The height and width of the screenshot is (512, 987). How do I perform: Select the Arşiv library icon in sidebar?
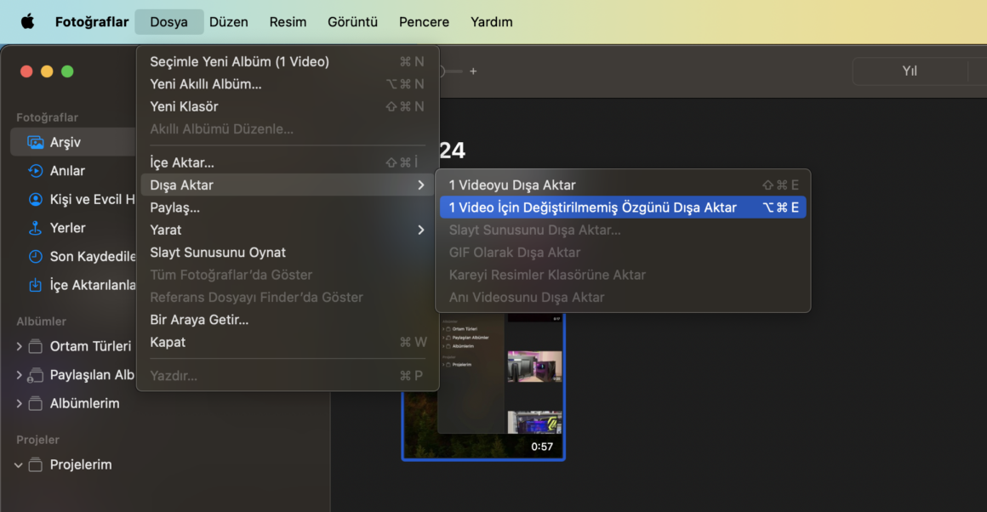[35, 142]
